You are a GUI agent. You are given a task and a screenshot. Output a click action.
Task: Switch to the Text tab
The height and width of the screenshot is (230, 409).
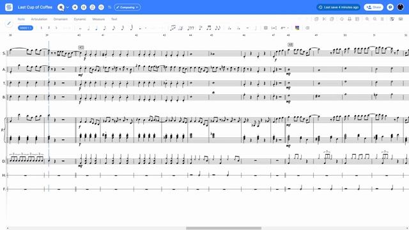coord(114,19)
